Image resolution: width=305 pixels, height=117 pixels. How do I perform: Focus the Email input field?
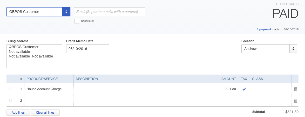(x=109, y=12)
